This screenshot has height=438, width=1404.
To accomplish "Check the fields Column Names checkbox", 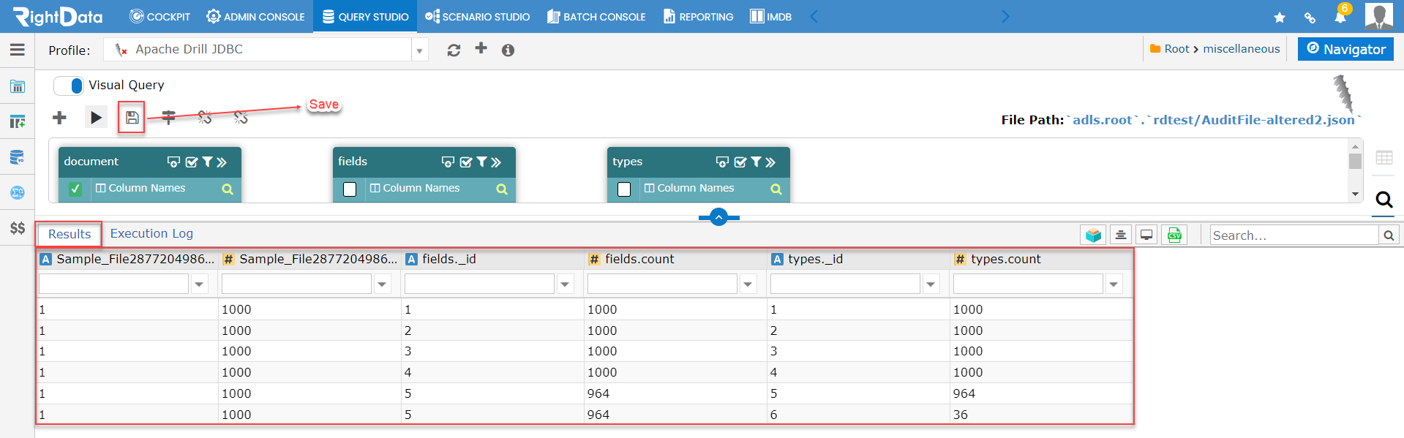I will click(350, 189).
